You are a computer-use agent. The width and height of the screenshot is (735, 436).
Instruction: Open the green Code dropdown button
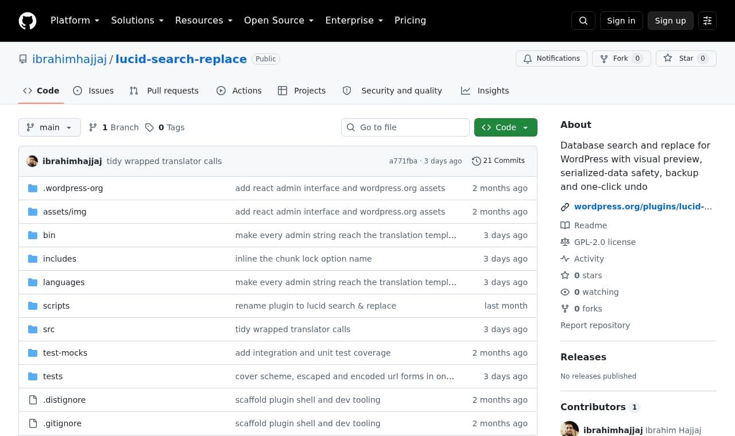point(506,127)
